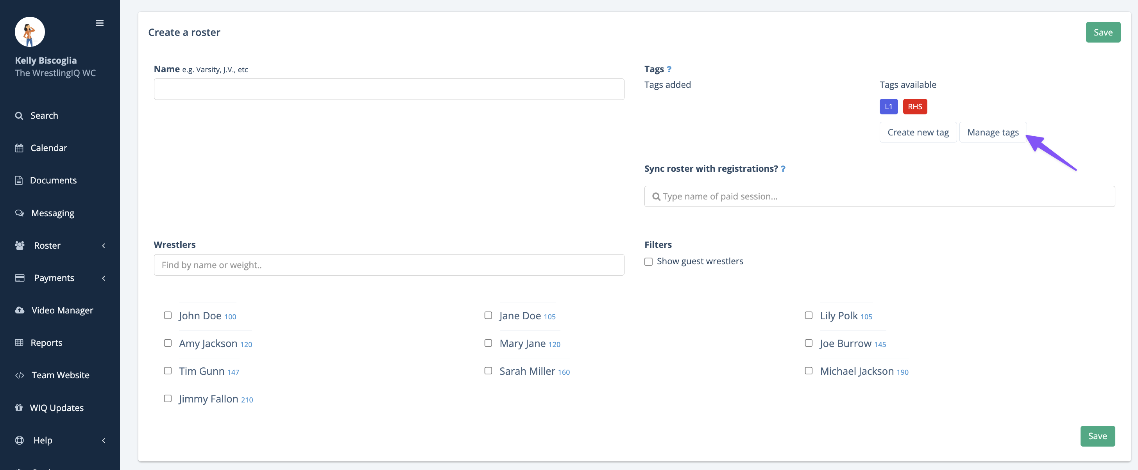1138x470 pixels.
Task: Click the Calendar icon in sidebar
Action: (19, 148)
